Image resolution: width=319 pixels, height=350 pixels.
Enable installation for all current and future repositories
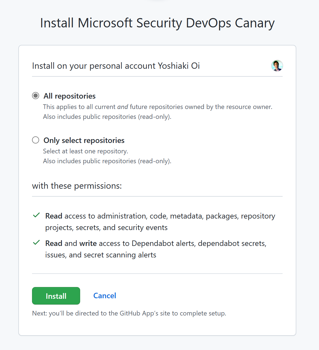point(36,96)
